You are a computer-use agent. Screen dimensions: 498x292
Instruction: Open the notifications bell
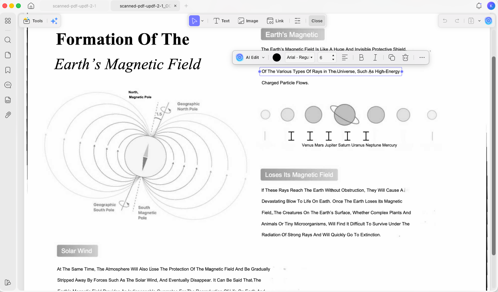pos(479,6)
